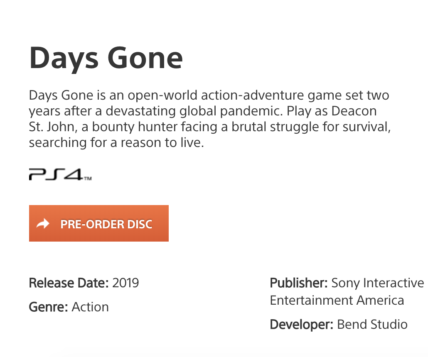
Task: Click the large Days Gone title heading
Action: pos(106,58)
